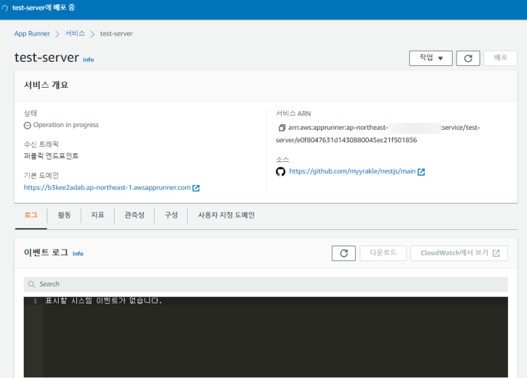Click the Info link next to test-server title

[88, 59]
